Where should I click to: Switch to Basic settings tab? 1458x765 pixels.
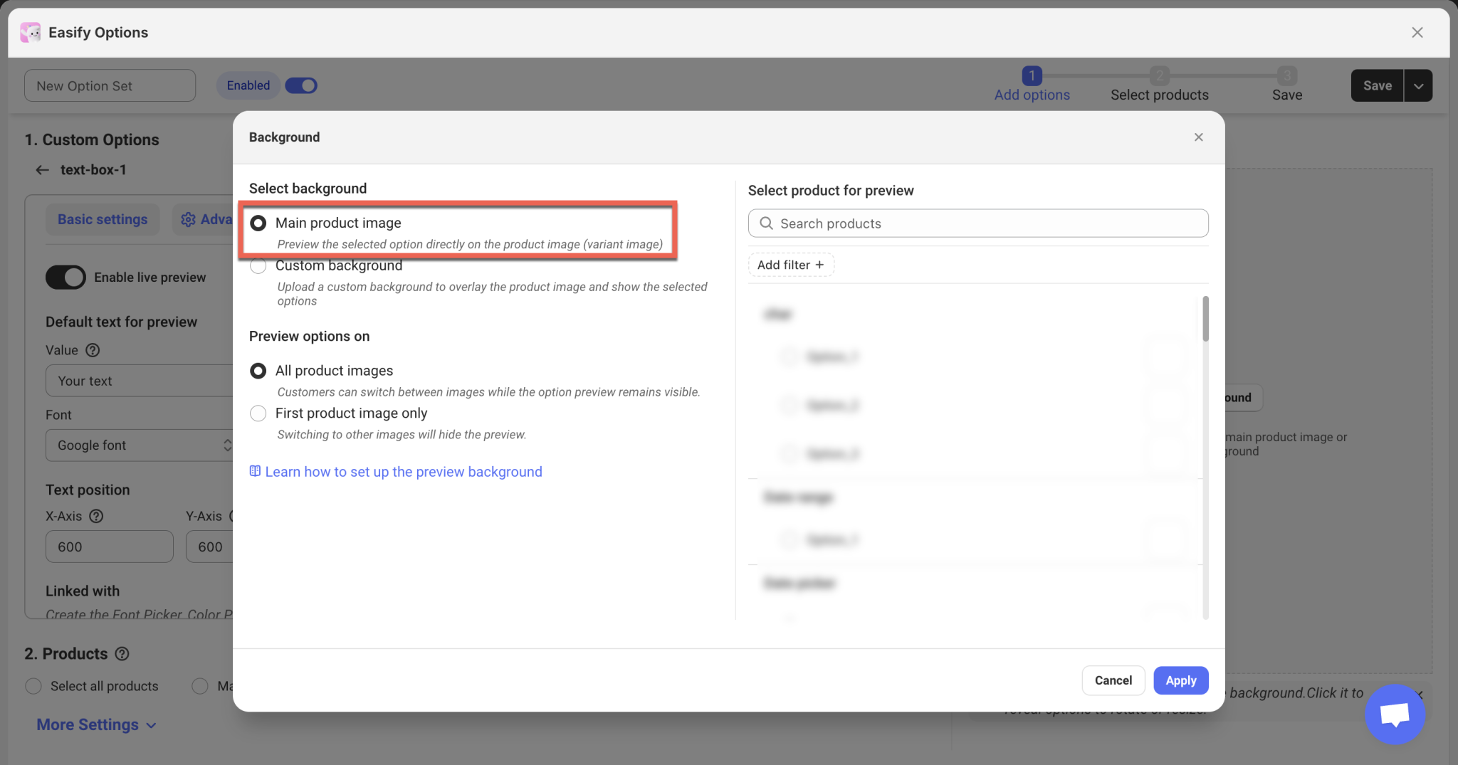(103, 220)
